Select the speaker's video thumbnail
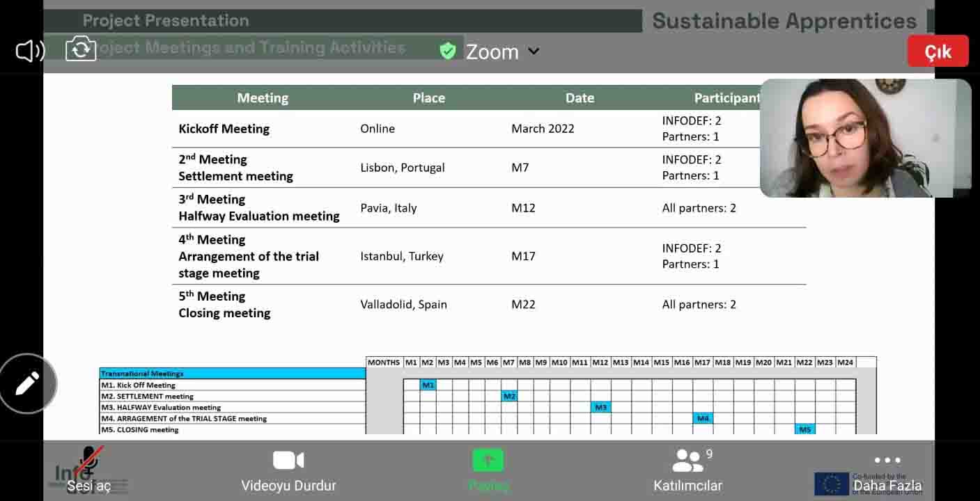 pyautogui.click(x=864, y=138)
